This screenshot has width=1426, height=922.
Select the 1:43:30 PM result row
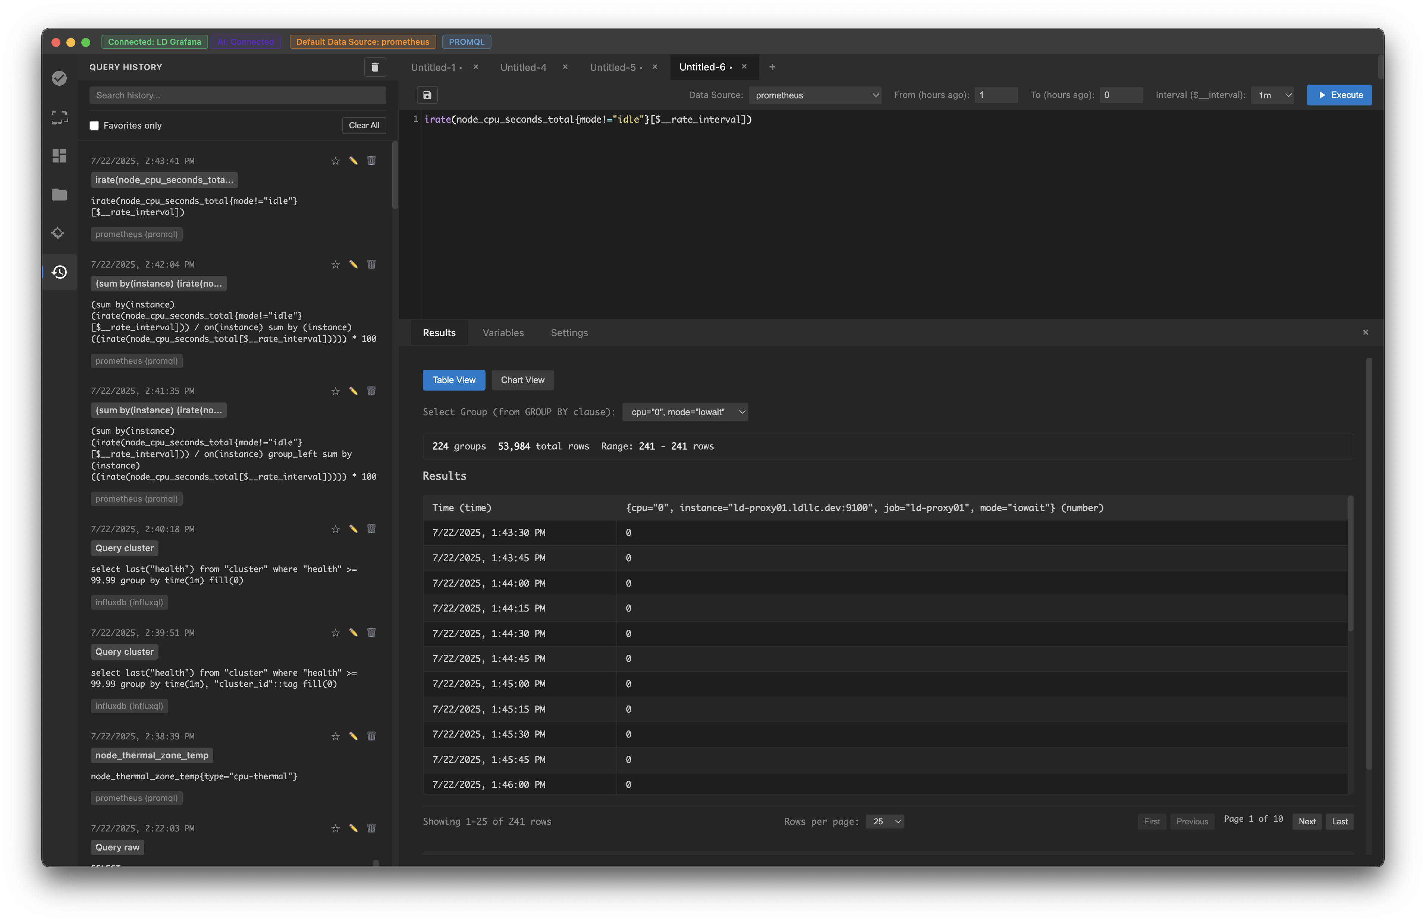[x=885, y=533]
